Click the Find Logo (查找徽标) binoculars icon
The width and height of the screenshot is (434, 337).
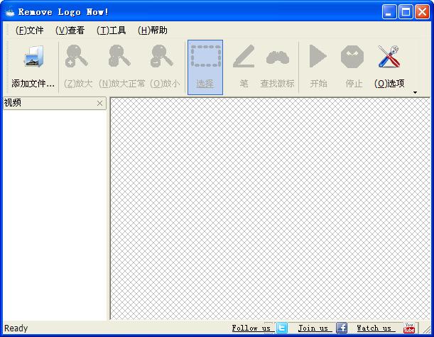coord(278,57)
